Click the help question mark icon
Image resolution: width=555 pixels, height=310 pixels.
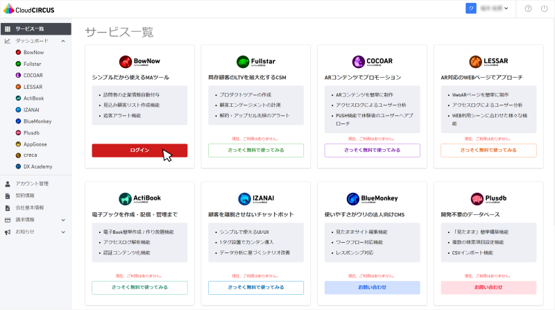point(528,8)
